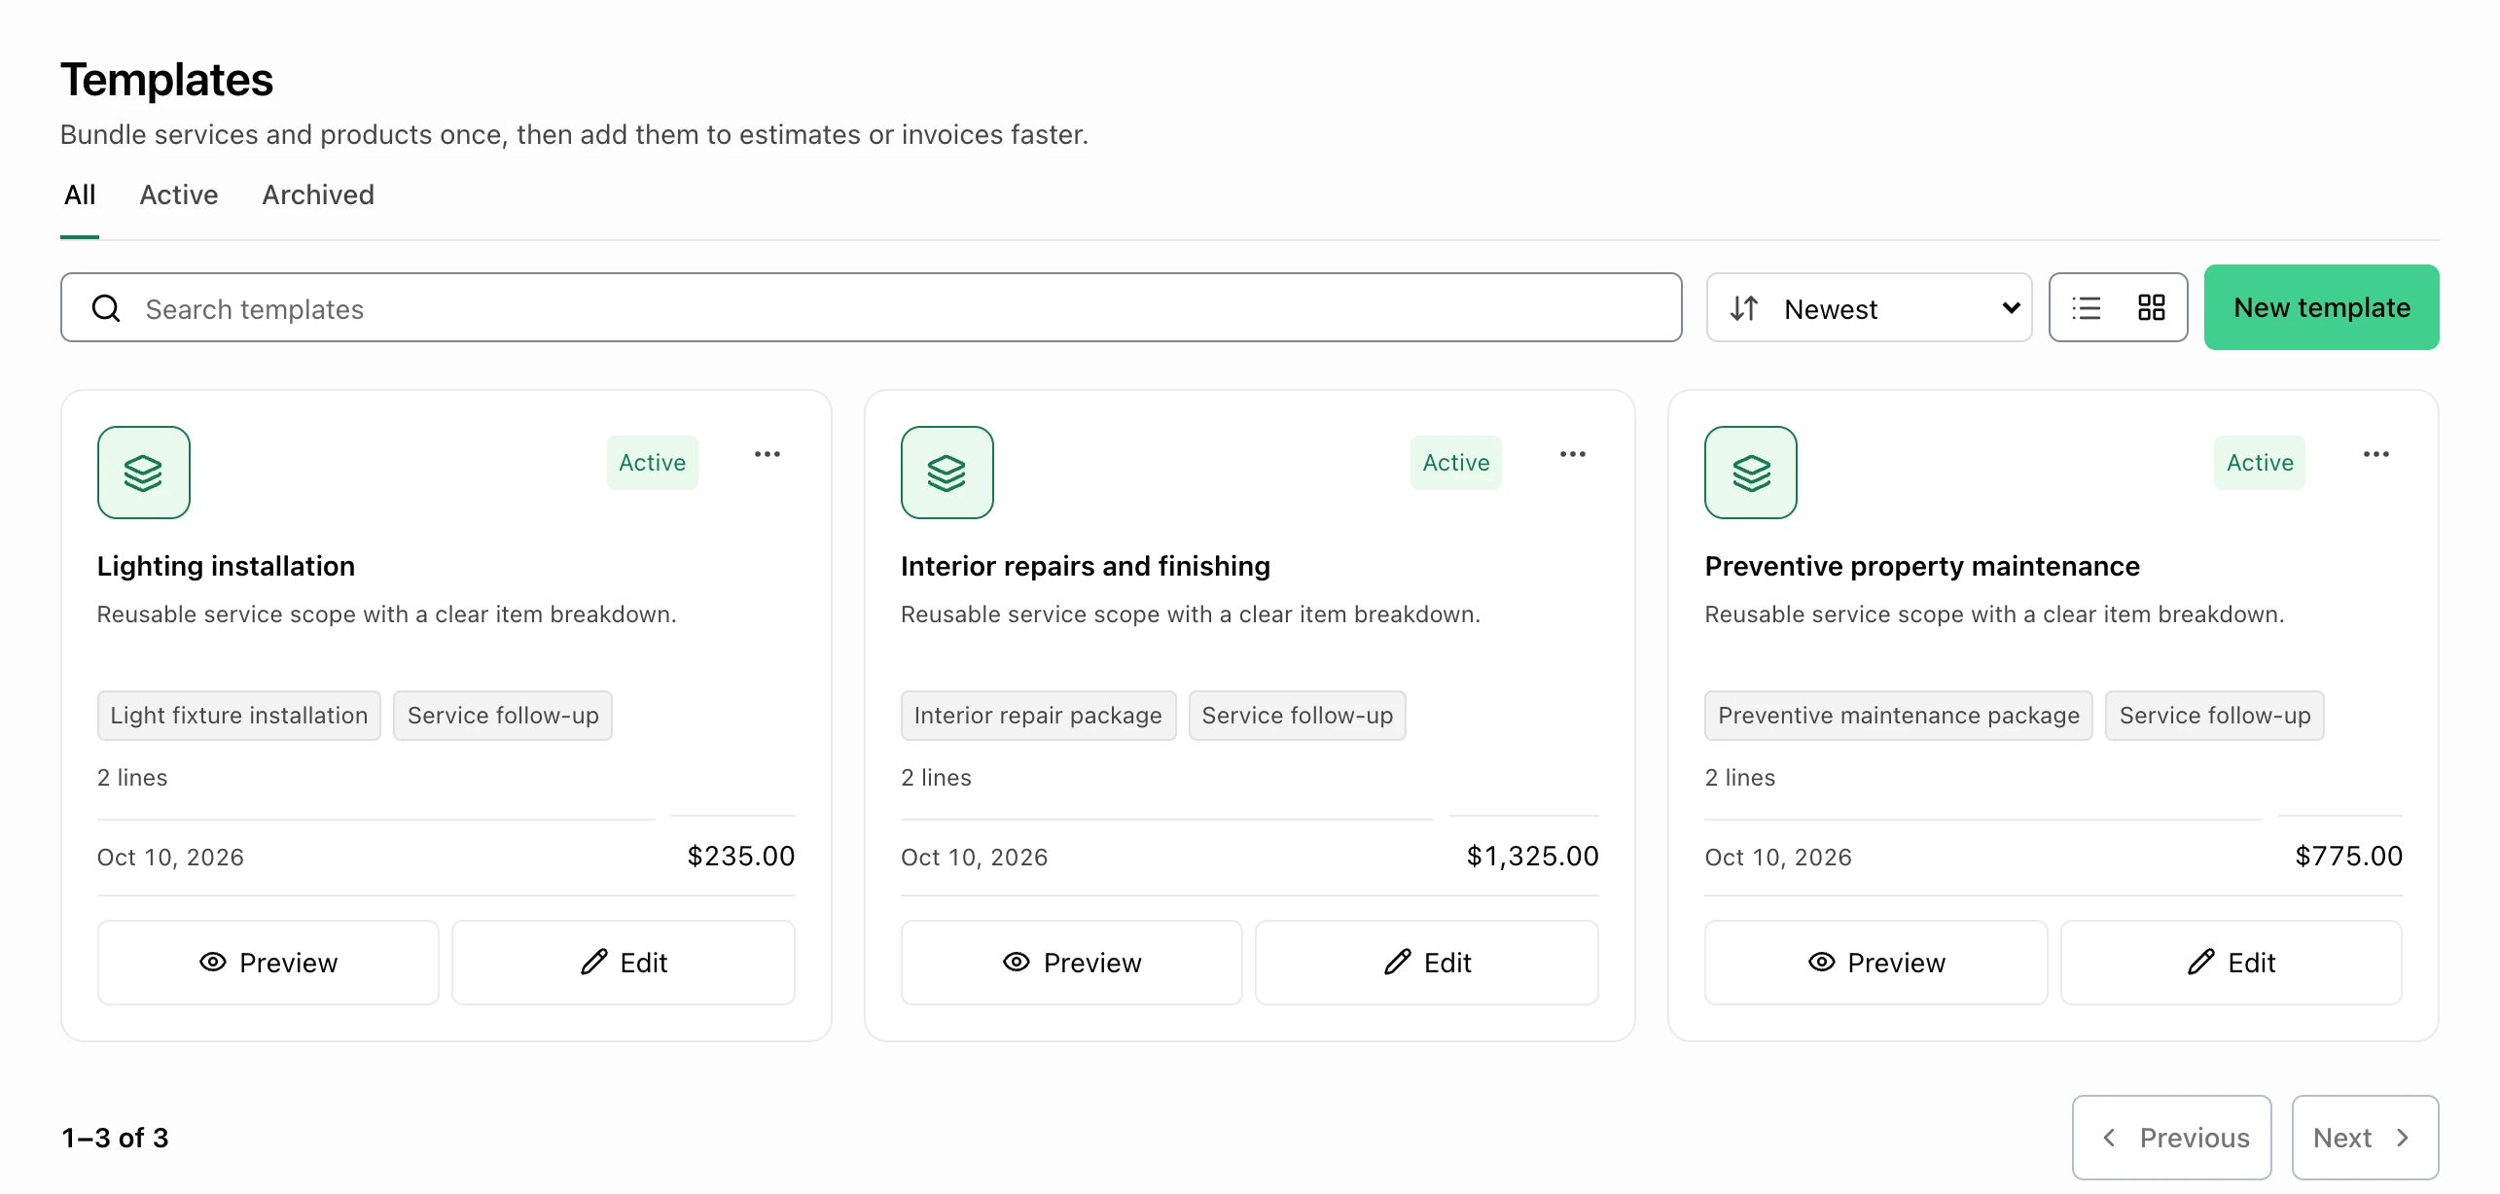2500x1194 pixels.
Task: Go to the Previous page
Action: (2172, 1138)
